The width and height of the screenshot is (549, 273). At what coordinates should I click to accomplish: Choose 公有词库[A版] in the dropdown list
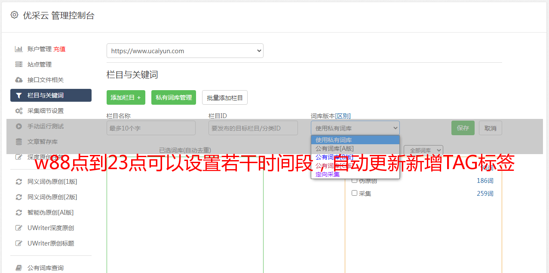(355, 149)
